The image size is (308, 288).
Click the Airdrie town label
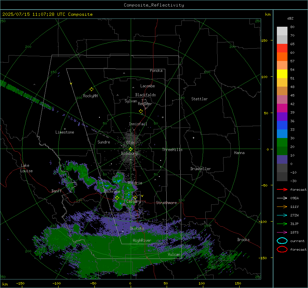point(135,183)
